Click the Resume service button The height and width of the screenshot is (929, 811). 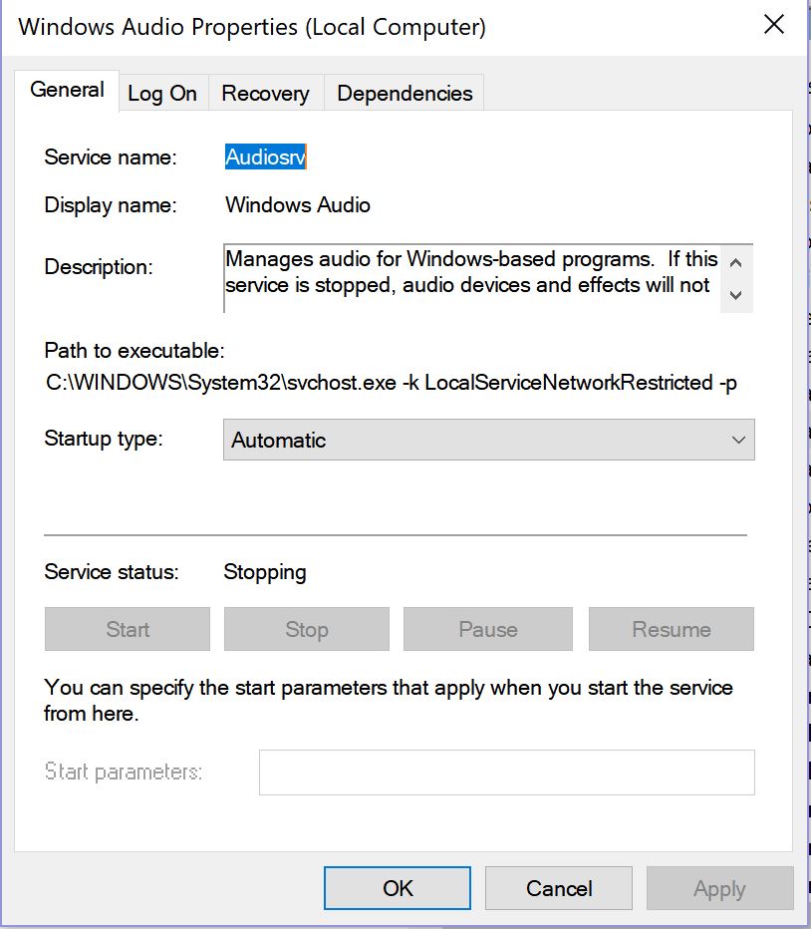pyautogui.click(x=672, y=629)
